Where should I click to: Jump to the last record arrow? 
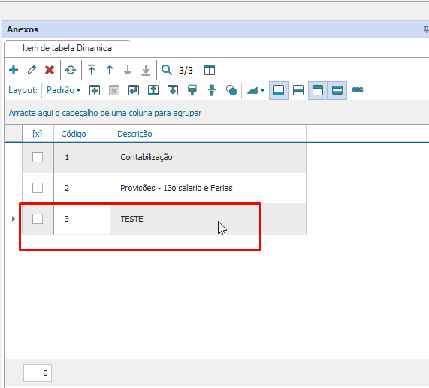pyautogui.click(x=146, y=70)
